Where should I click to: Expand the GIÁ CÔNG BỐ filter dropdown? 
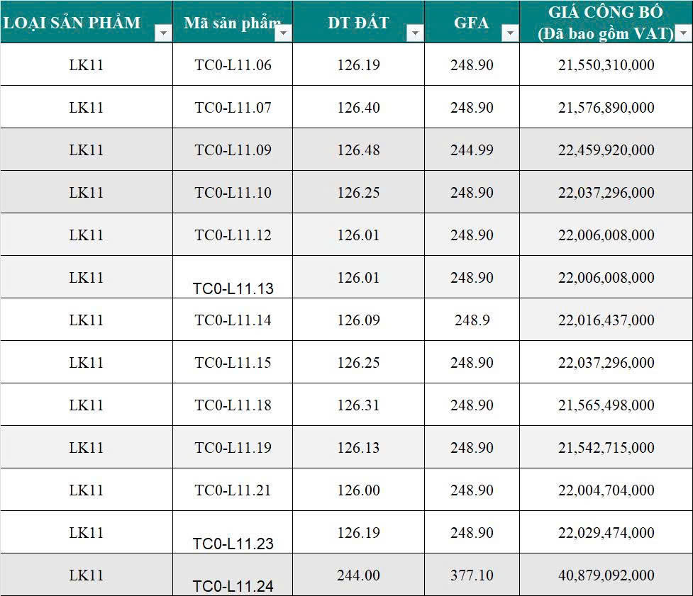pyautogui.click(x=682, y=33)
